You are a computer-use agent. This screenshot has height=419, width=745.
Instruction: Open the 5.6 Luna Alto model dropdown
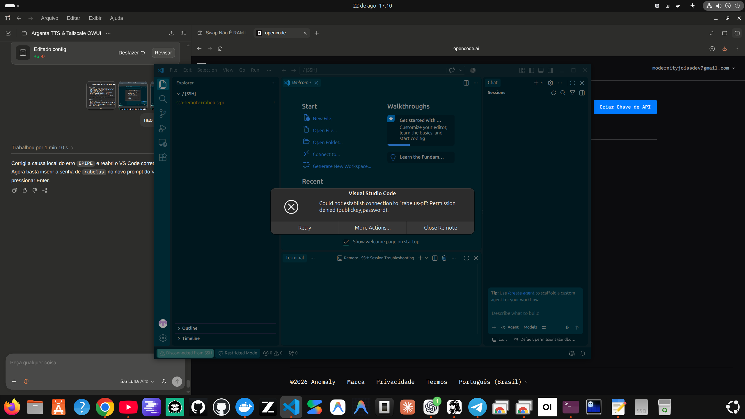click(x=137, y=381)
